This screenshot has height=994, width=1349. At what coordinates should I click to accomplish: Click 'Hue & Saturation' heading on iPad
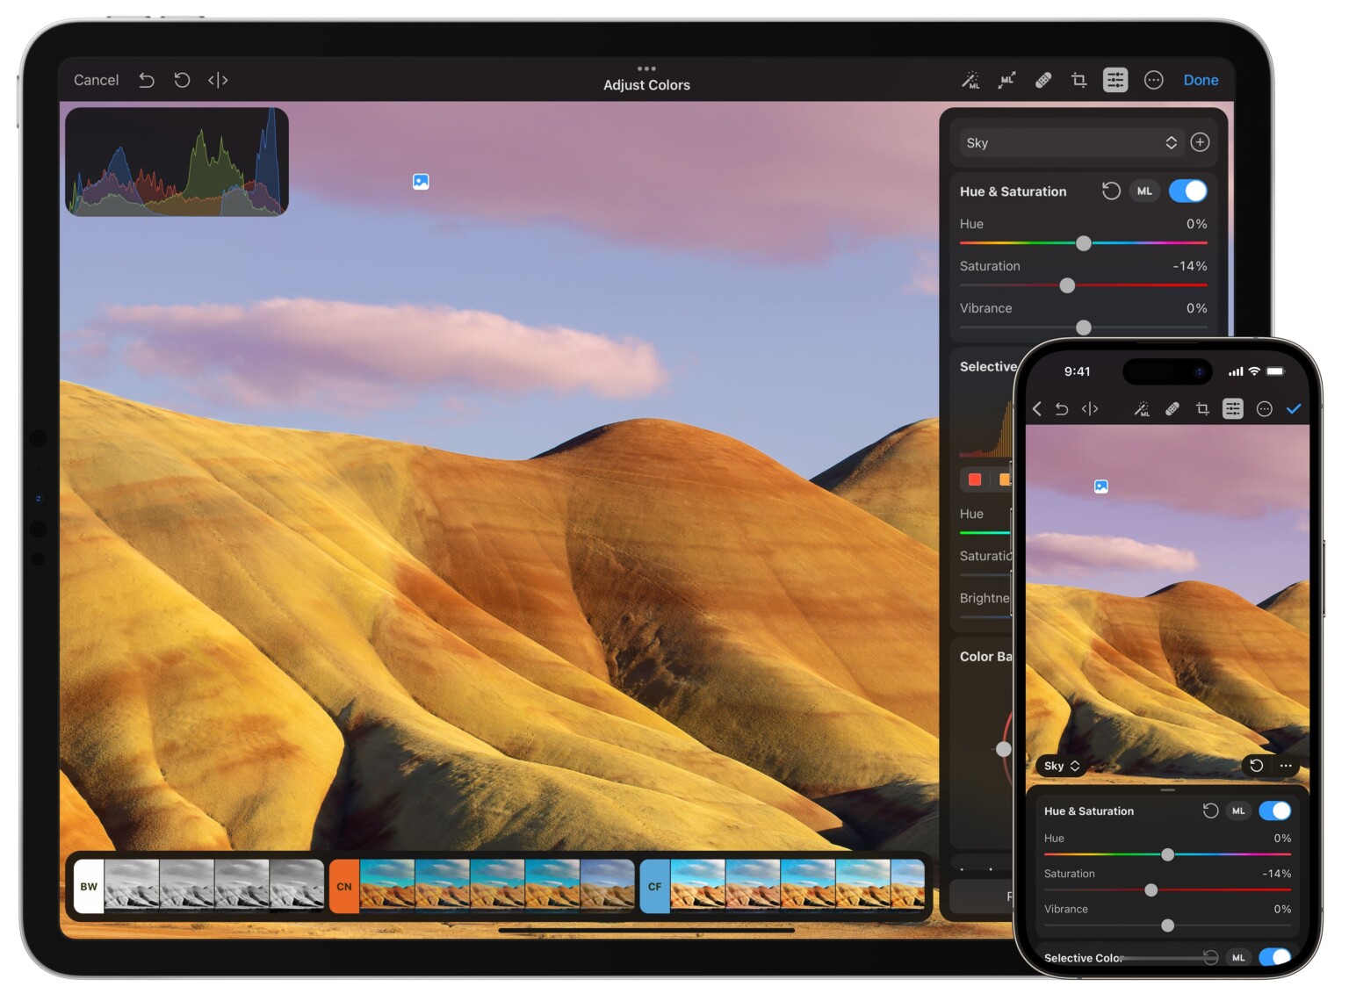coord(1013,191)
